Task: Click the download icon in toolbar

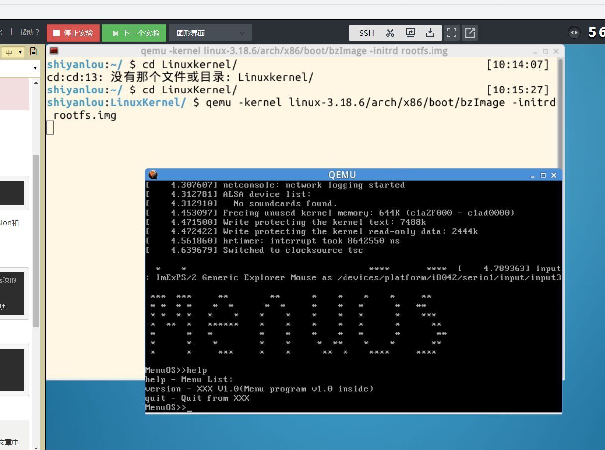Action: tap(430, 33)
